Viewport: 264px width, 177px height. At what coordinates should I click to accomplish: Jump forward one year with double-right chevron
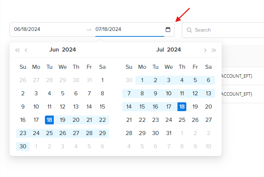[214, 50]
